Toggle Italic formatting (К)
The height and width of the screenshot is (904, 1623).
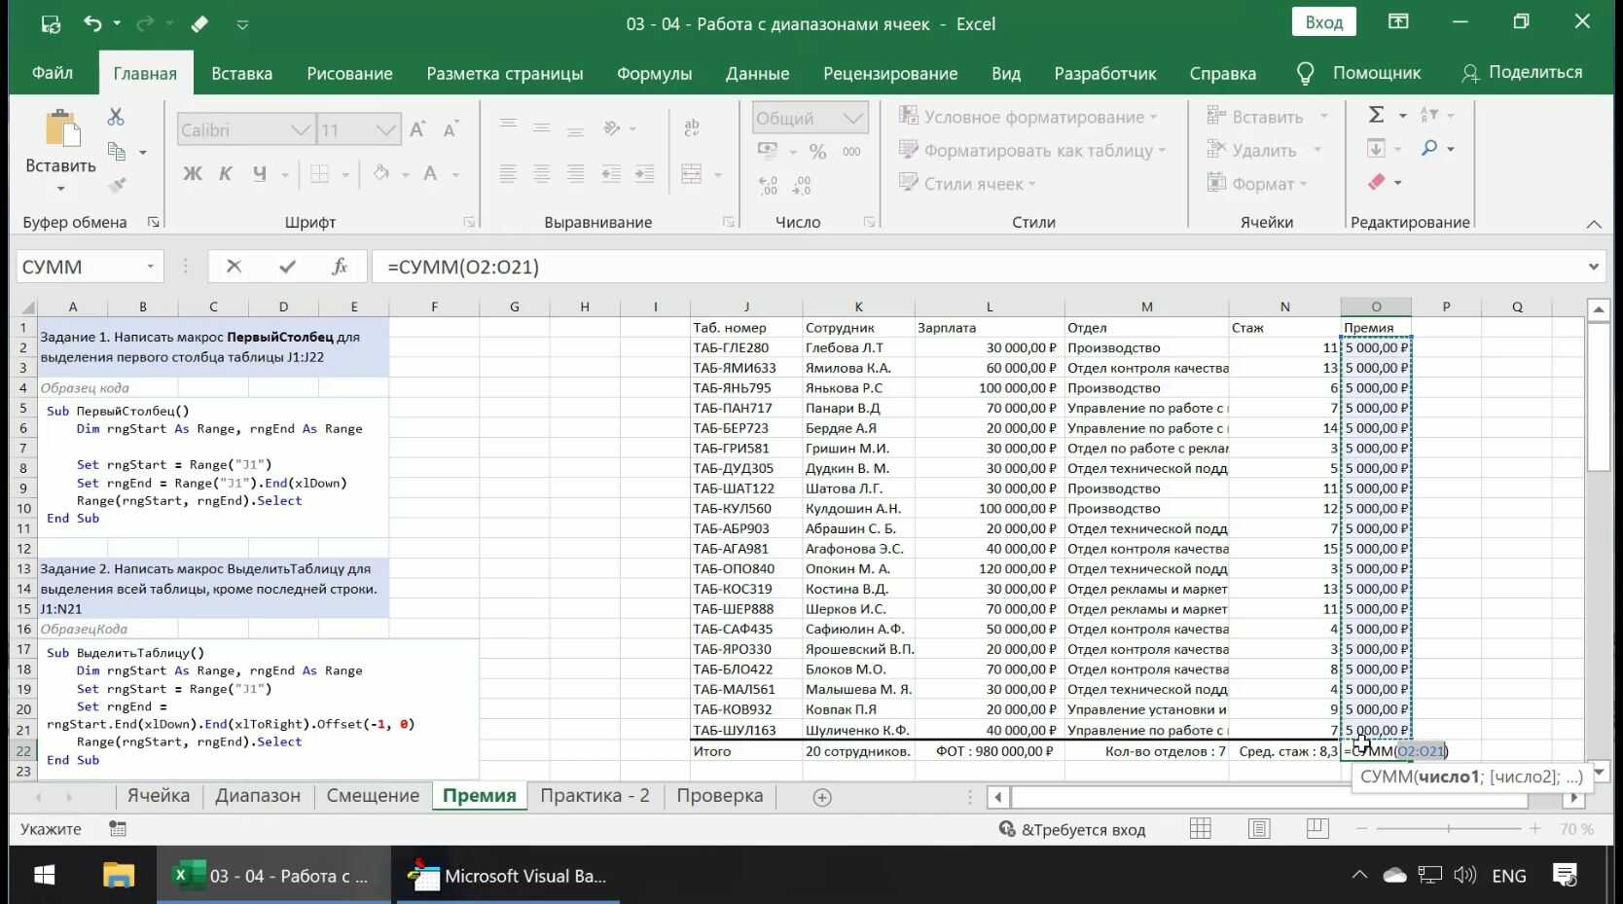click(226, 174)
